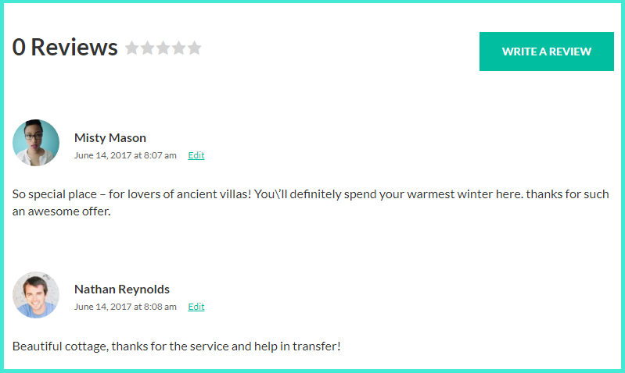Click the first rating star
This screenshot has height=373, width=625.
click(132, 48)
